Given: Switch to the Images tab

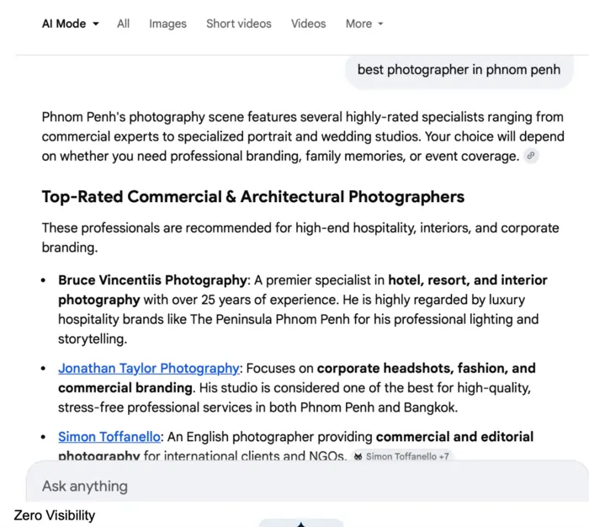Looking at the screenshot, I should 167,24.
